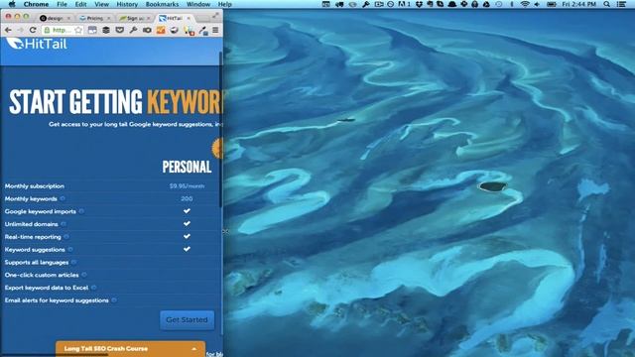The height and width of the screenshot is (357, 635).
Task: Click the page's vertical scrollbar thumb
Action: pyautogui.click(x=220, y=130)
